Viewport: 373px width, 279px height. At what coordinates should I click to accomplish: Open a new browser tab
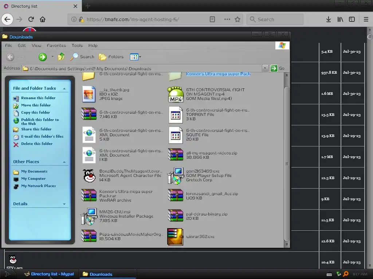pyautogui.click(x=88, y=6)
